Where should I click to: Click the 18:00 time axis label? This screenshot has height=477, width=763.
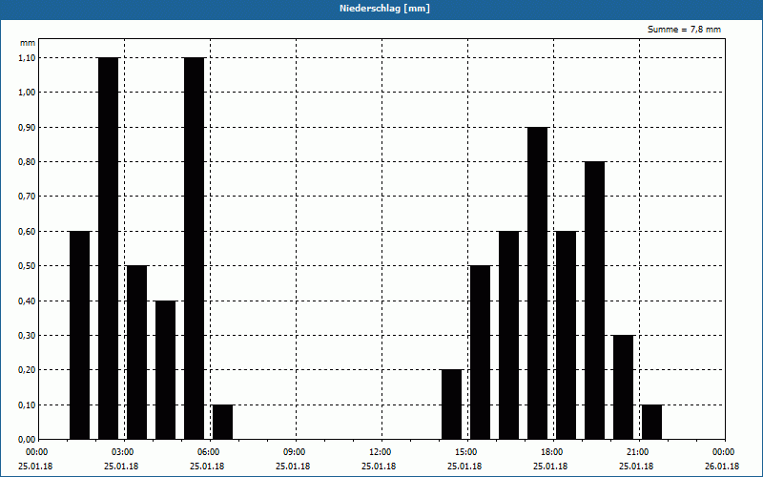[x=552, y=452]
